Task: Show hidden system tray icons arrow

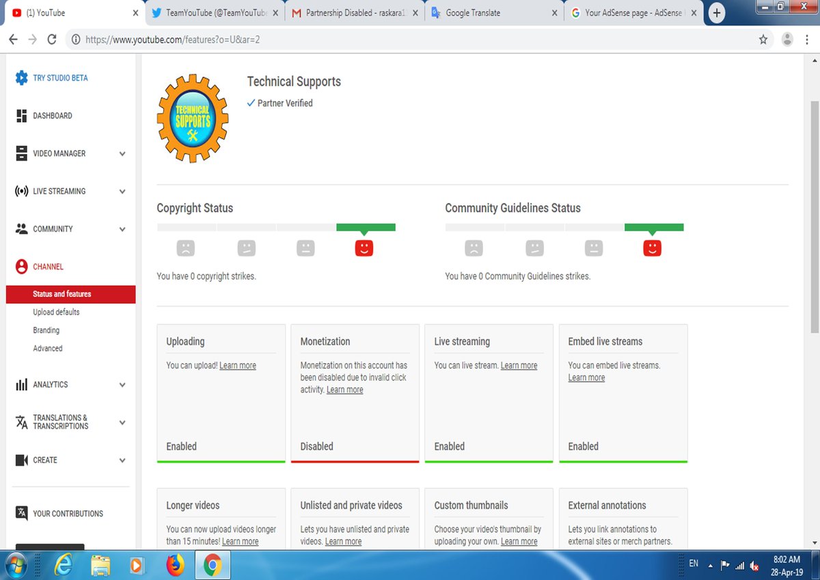Action: (710, 566)
